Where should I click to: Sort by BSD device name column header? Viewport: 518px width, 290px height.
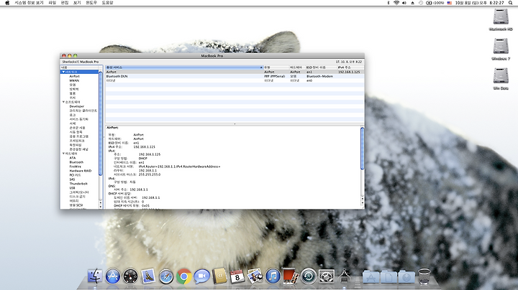click(x=321, y=67)
